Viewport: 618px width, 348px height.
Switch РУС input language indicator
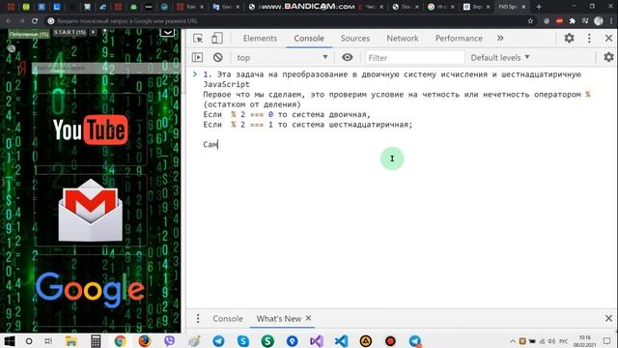(x=564, y=341)
